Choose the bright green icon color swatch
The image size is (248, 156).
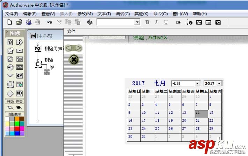17,124
